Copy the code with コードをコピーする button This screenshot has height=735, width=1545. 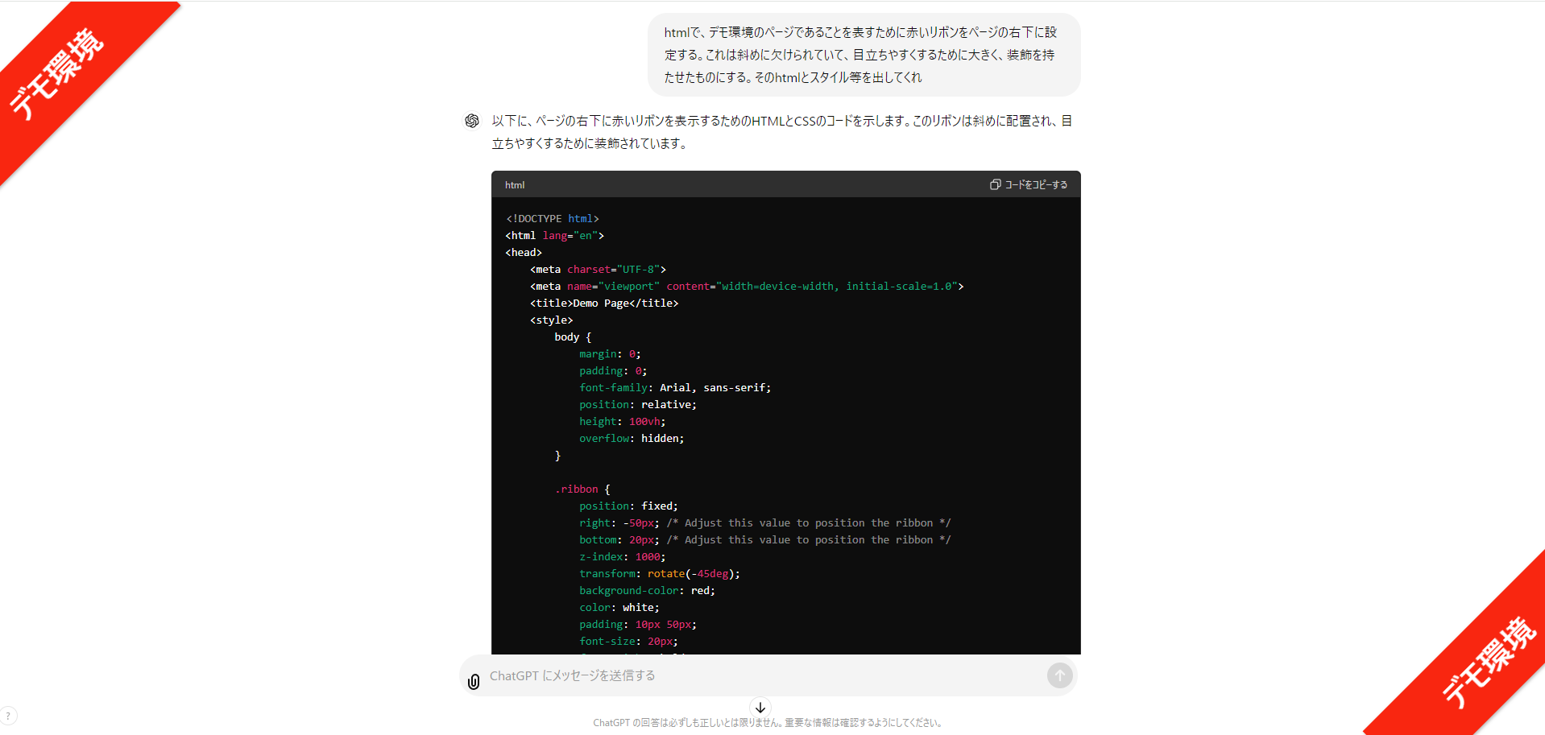click(x=1029, y=184)
